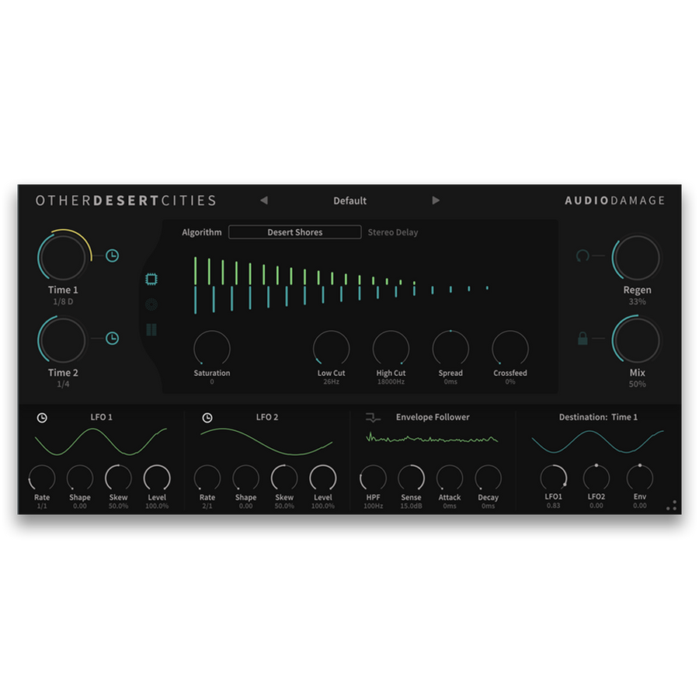Click the resize grip dots near Env knob
Screen dimensions: 699x699
pos(673,506)
